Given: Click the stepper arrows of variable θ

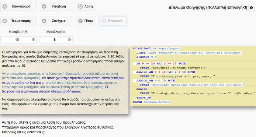Looking at the screenshot, I should tap(34, 40).
